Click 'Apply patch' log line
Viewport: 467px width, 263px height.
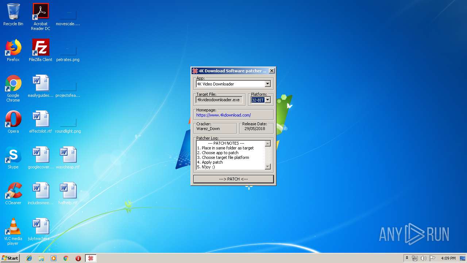coord(210,162)
